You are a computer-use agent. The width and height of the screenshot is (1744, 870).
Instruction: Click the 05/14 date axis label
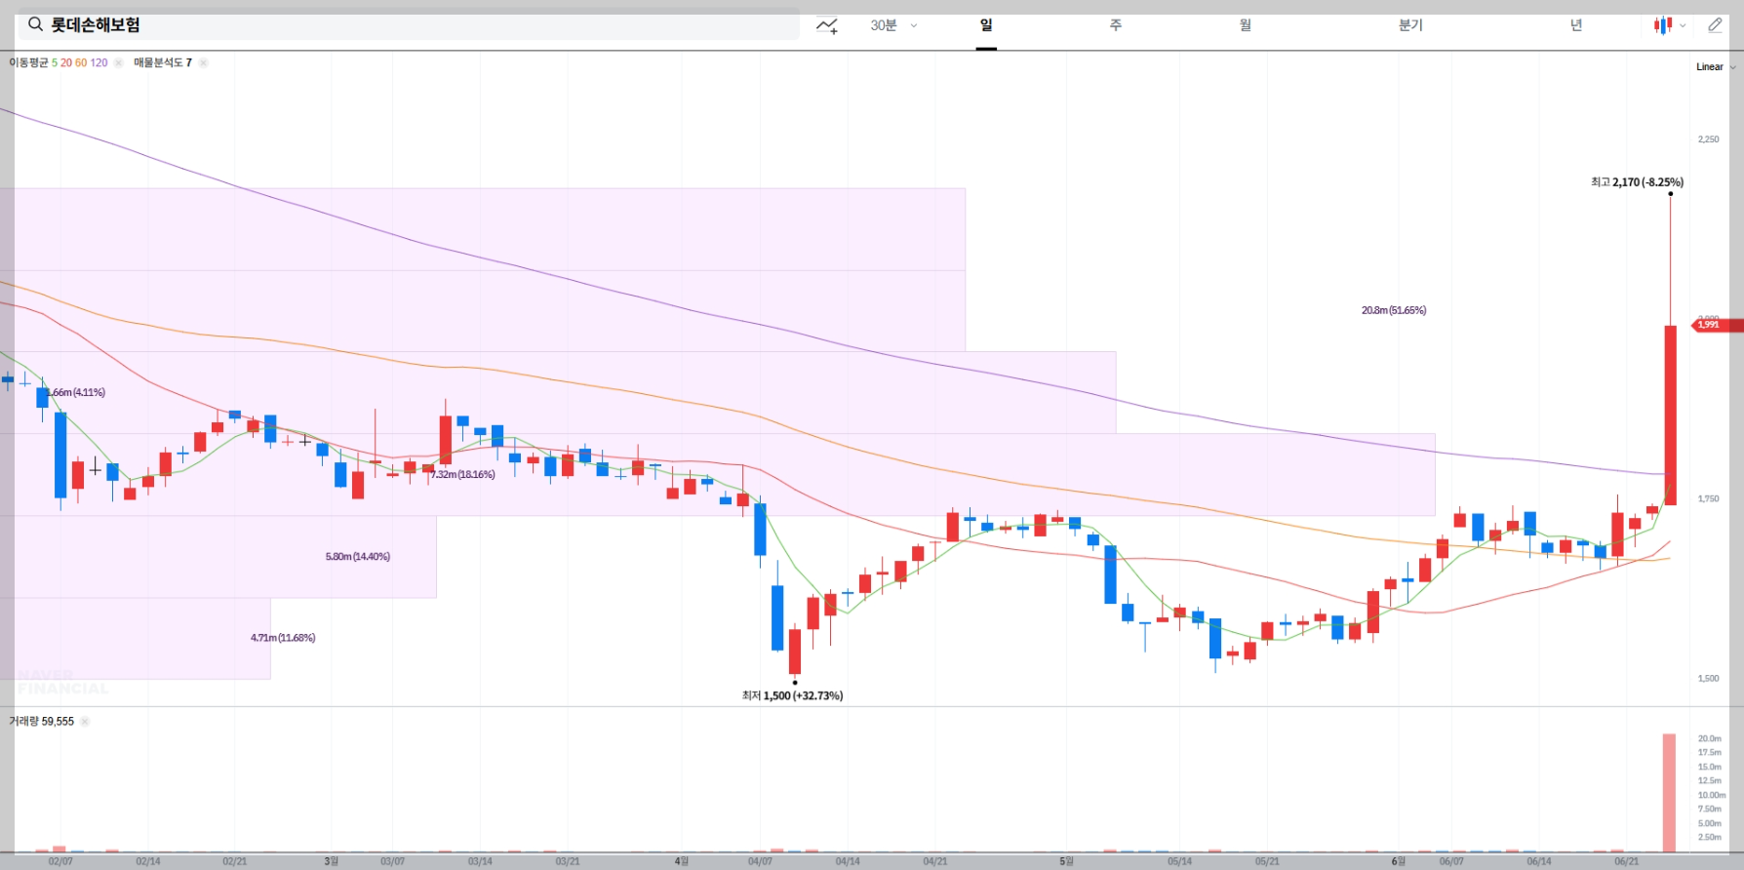(1179, 861)
